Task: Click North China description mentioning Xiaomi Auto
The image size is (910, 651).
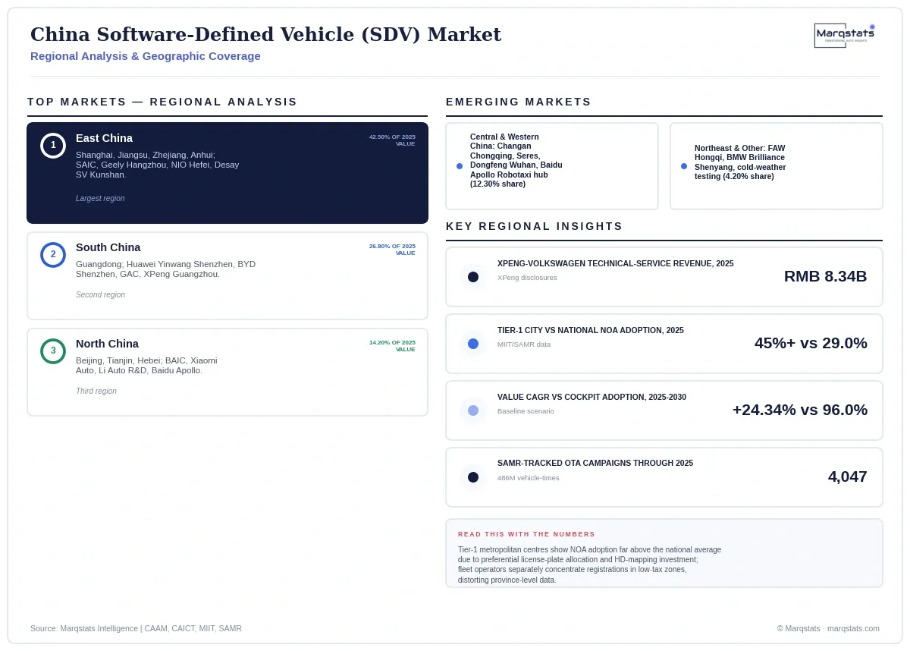Action: click(x=146, y=366)
